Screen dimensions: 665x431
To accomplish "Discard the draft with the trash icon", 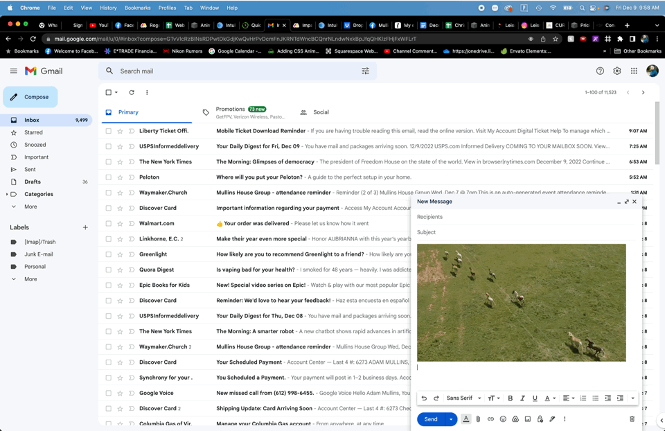I will 631,419.
